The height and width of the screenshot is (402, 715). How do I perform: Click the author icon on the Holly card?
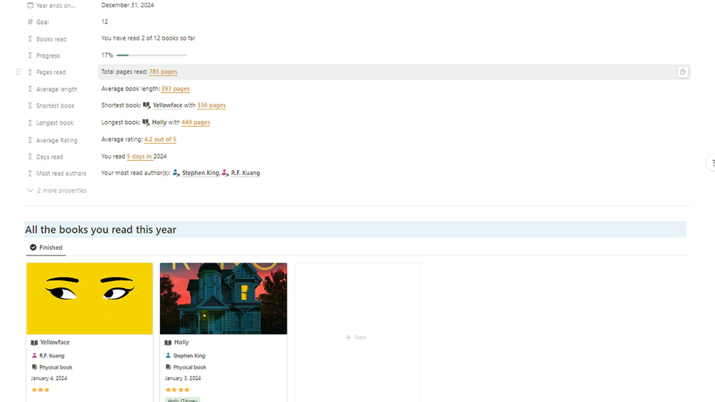coord(168,356)
